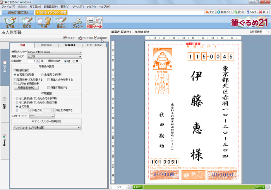Switch to the 位置補正 tab
The width and height of the screenshot is (271, 190).
pos(70,45)
